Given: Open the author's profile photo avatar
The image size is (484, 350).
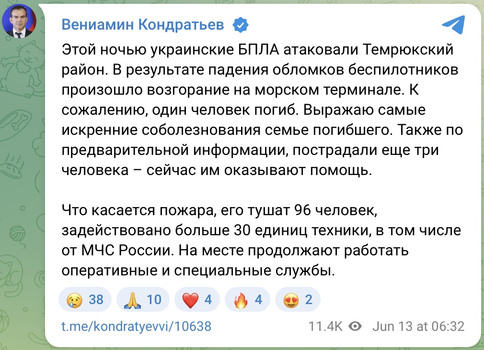Looking at the screenshot, I should (x=19, y=21).
